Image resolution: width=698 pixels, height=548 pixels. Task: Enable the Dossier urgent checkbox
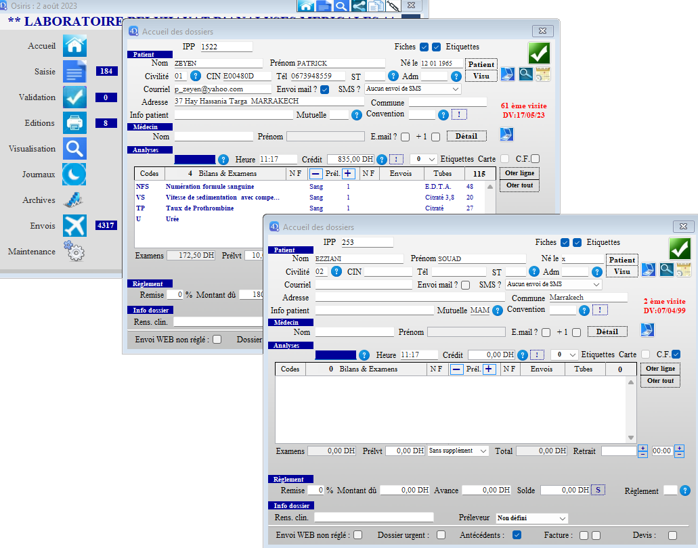(441, 535)
